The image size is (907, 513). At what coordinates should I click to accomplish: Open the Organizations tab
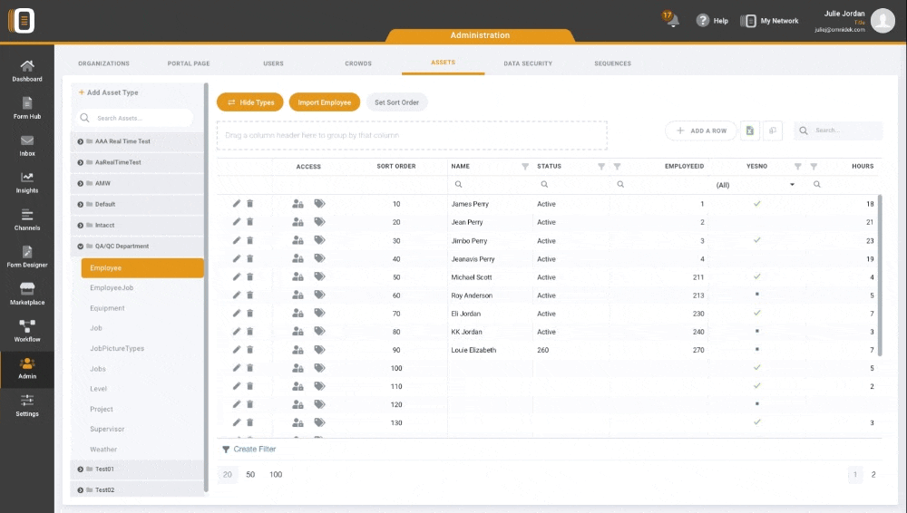[x=103, y=63]
